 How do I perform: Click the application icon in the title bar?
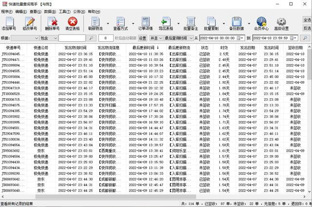tap(4, 4)
